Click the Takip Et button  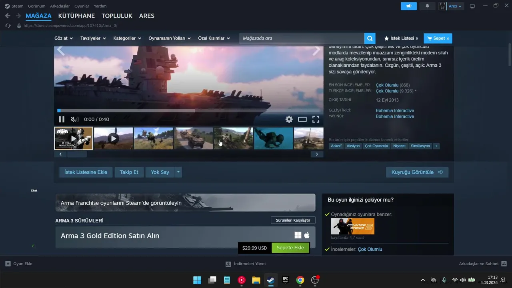tap(129, 172)
